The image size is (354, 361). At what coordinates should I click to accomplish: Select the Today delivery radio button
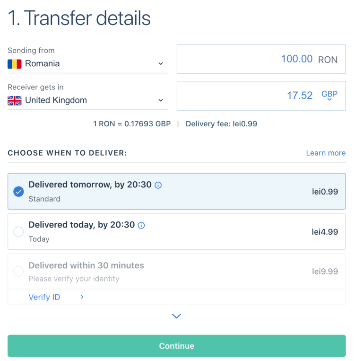click(x=18, y=232)
